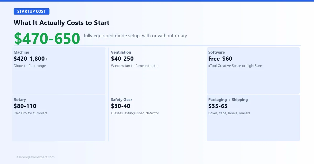Image resolution: width=314 pixels, height=164 pixels.
Task: Click the text xTool Creative Space or LightBurn
Action: (235, 66)
